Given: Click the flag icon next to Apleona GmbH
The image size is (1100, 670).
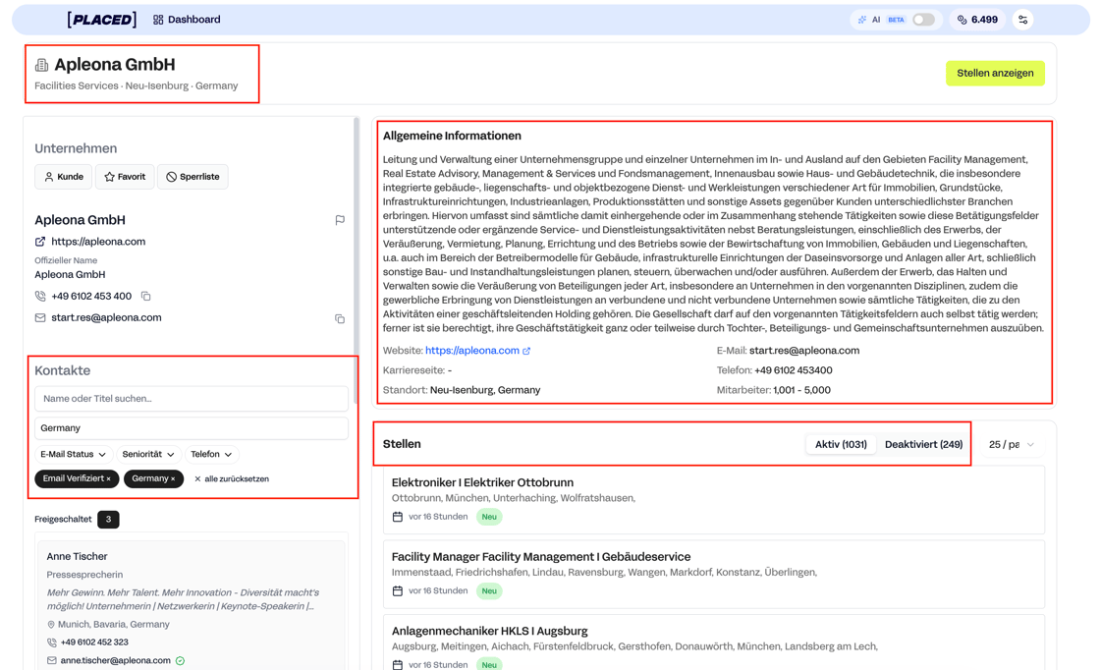Looking at the screenshot, I should point(340,220).
